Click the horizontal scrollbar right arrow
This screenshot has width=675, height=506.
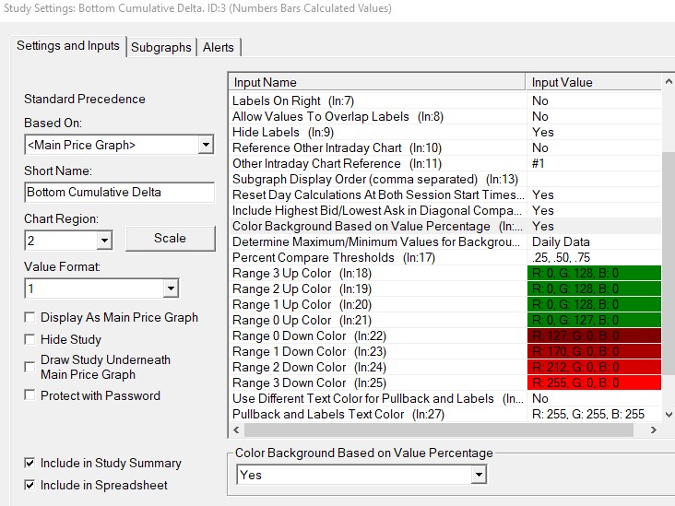pyautogui.click(x=654, y=430)
